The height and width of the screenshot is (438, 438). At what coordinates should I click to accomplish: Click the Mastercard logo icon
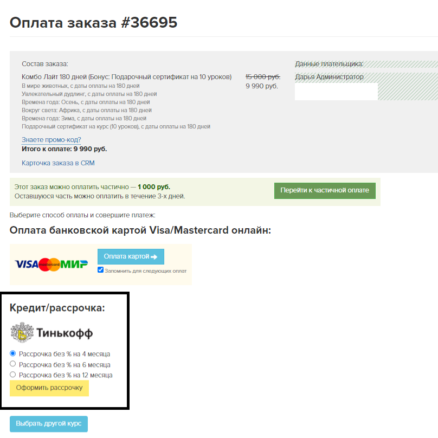pos(49,264)
